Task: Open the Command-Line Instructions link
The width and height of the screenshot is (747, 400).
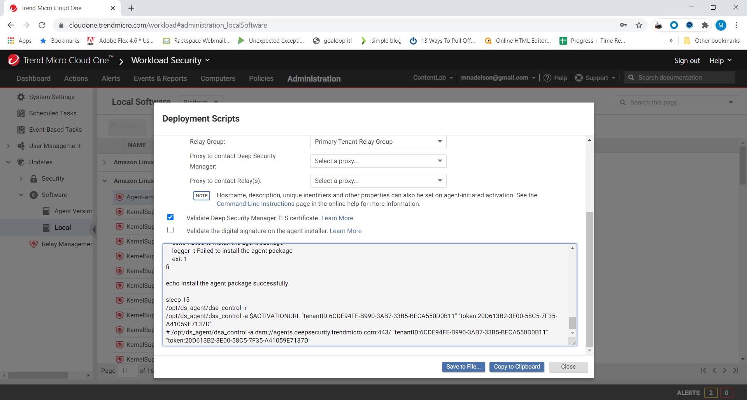Action: tap(256, 204)
